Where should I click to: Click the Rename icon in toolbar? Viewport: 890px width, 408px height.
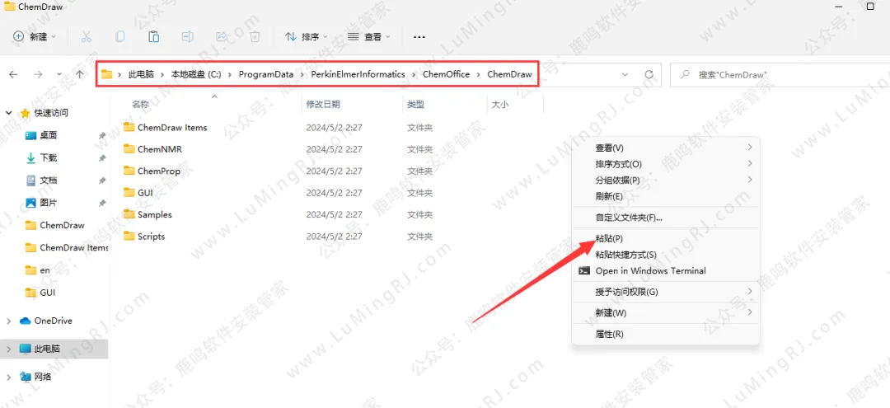point(187,37)
